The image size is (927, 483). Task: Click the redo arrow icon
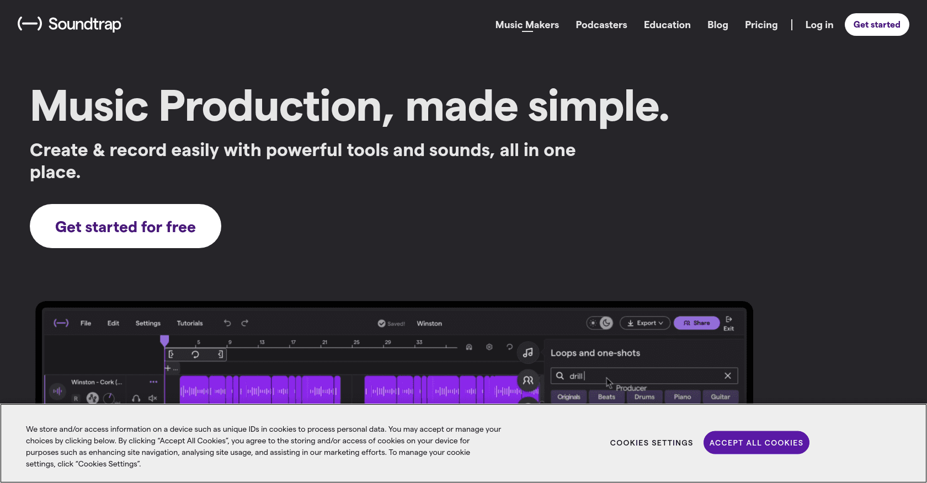coord(245,323)
